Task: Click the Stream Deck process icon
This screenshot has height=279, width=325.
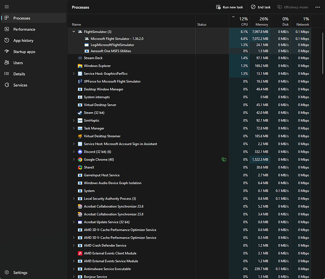Action: click(80, 58)
